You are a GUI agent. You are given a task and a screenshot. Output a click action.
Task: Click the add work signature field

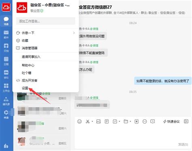[45, 21]
